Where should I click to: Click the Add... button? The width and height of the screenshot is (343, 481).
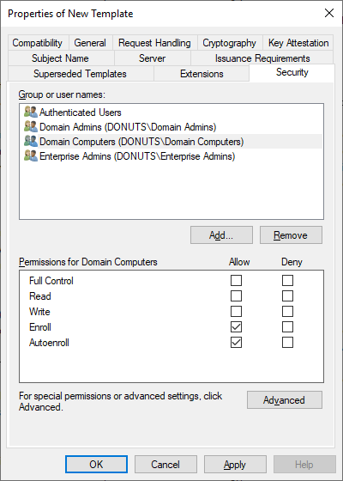click(221, 235)
